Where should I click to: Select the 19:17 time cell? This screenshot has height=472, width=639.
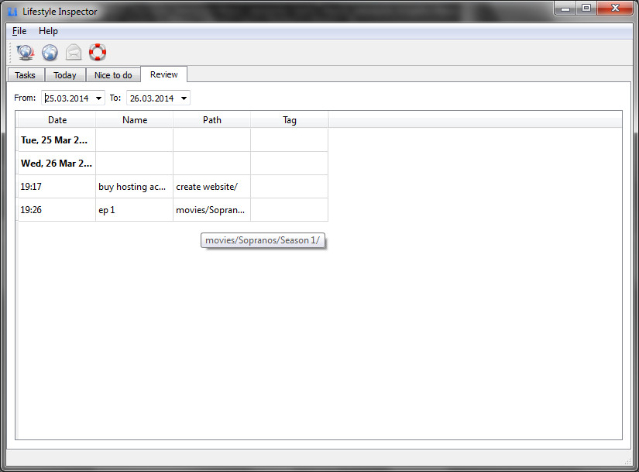pos(57,187)
